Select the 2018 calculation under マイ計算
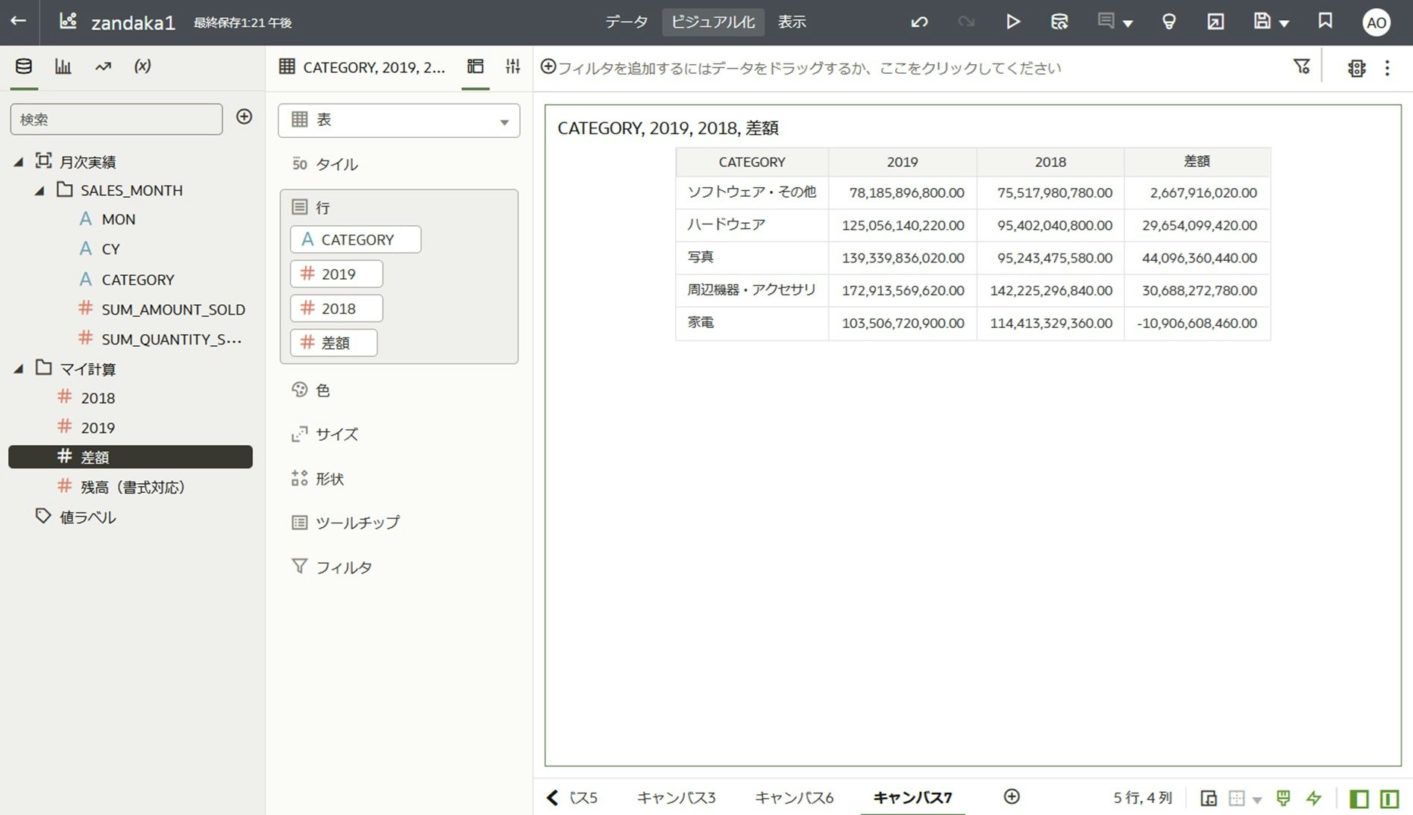This screenshot has width=1413, height=815. pyautogui.click(x=98, y=398)
